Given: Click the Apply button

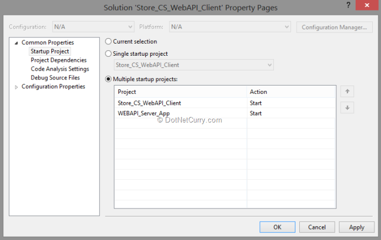Looking at the screenshot, I should [x=357, y=227].
